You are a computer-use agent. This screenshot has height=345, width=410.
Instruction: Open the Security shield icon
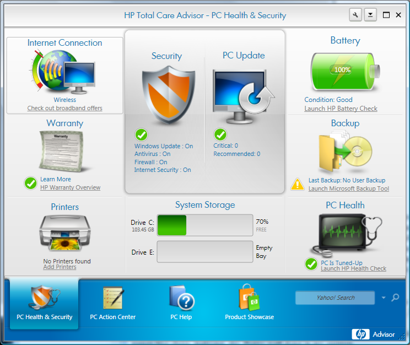point(169,95)
